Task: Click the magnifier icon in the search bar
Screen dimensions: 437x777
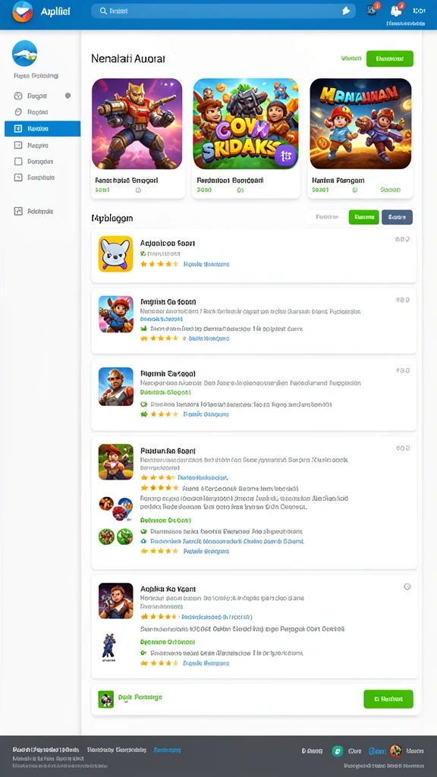Action: pyautogui.click(x=103, y=11)
